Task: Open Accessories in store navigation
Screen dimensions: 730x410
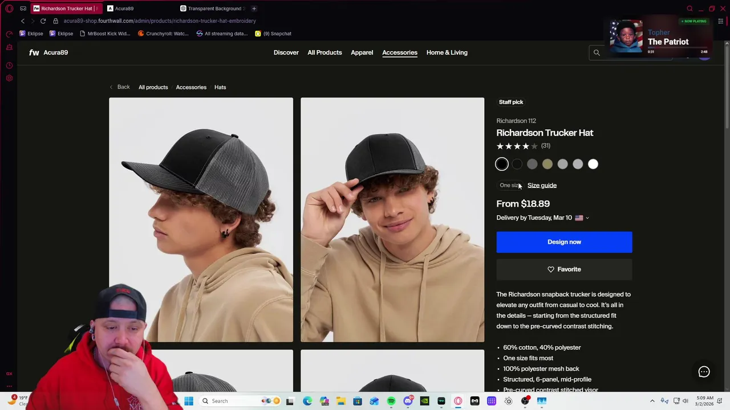Action: coord(400,52)
